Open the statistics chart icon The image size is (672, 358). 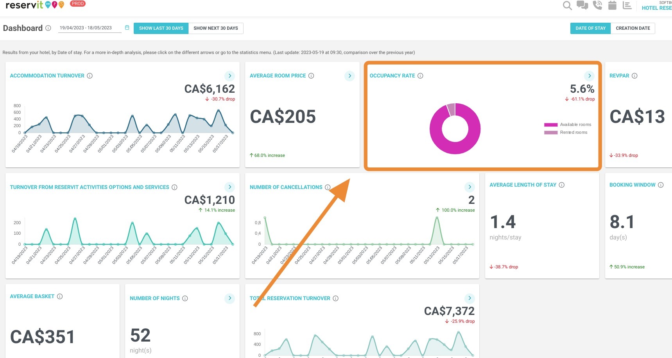click(627, 5)
